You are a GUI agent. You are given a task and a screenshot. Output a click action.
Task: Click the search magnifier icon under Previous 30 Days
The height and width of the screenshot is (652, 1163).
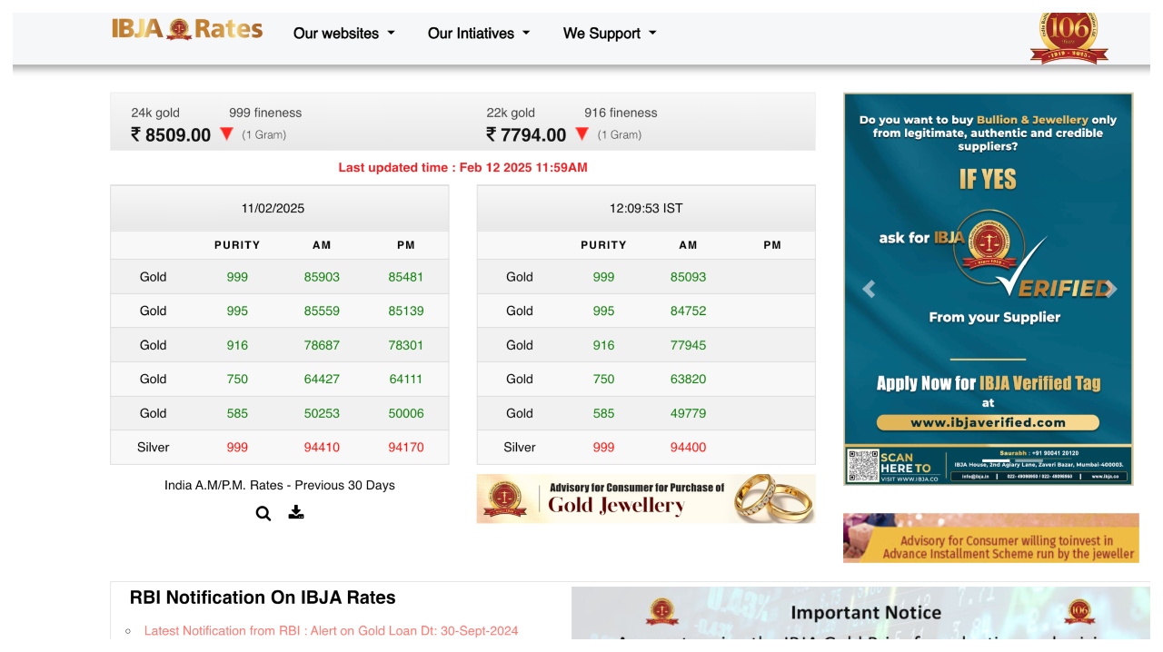pyautogui.click(x=263, y=513)
